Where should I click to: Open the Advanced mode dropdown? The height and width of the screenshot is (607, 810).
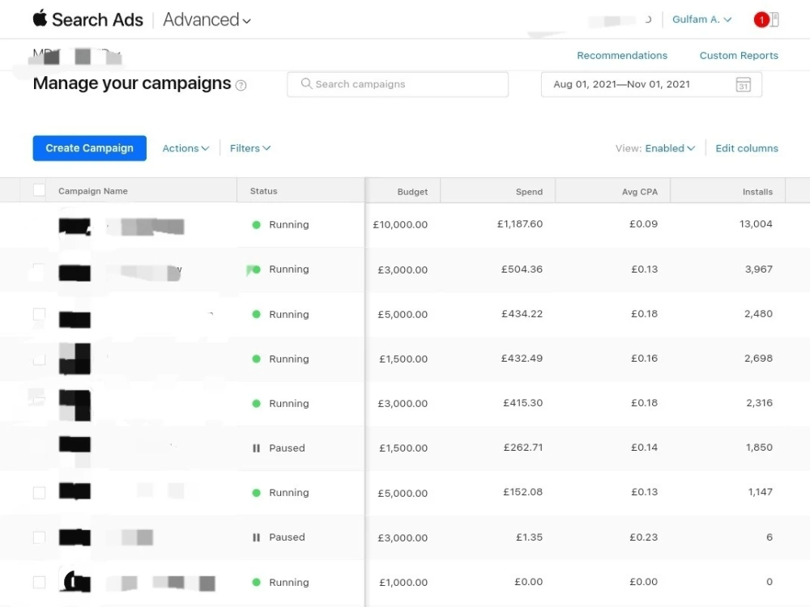tap(207, 19)
